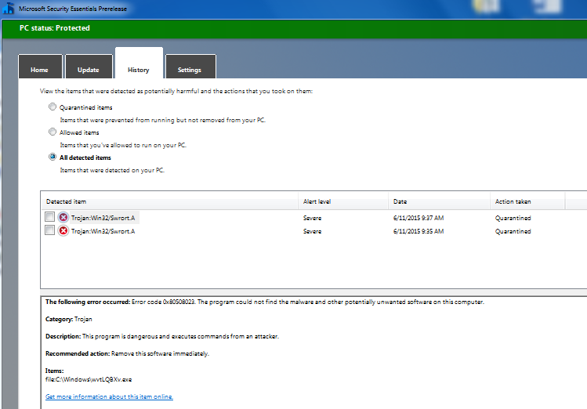This screenshot has width=587, height=409.
Task: Click the 'Quarantined items' label text
Action: click(x=85, y=107)
